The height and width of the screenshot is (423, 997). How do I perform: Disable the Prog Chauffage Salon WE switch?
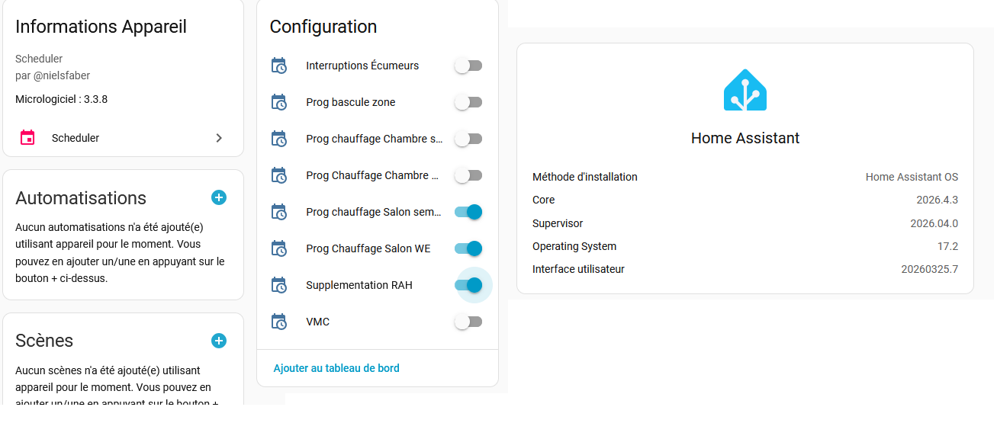(468, 248)
